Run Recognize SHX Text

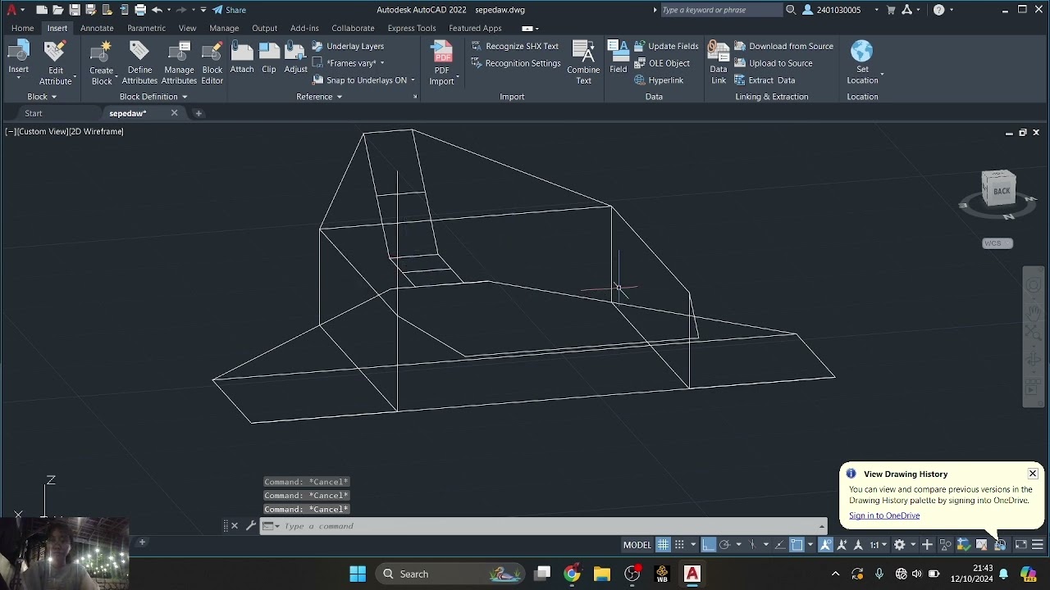click(514, 46)
